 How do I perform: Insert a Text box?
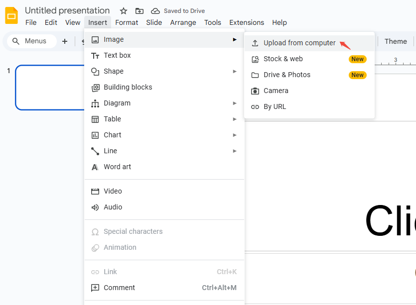(x=117, y=56)
